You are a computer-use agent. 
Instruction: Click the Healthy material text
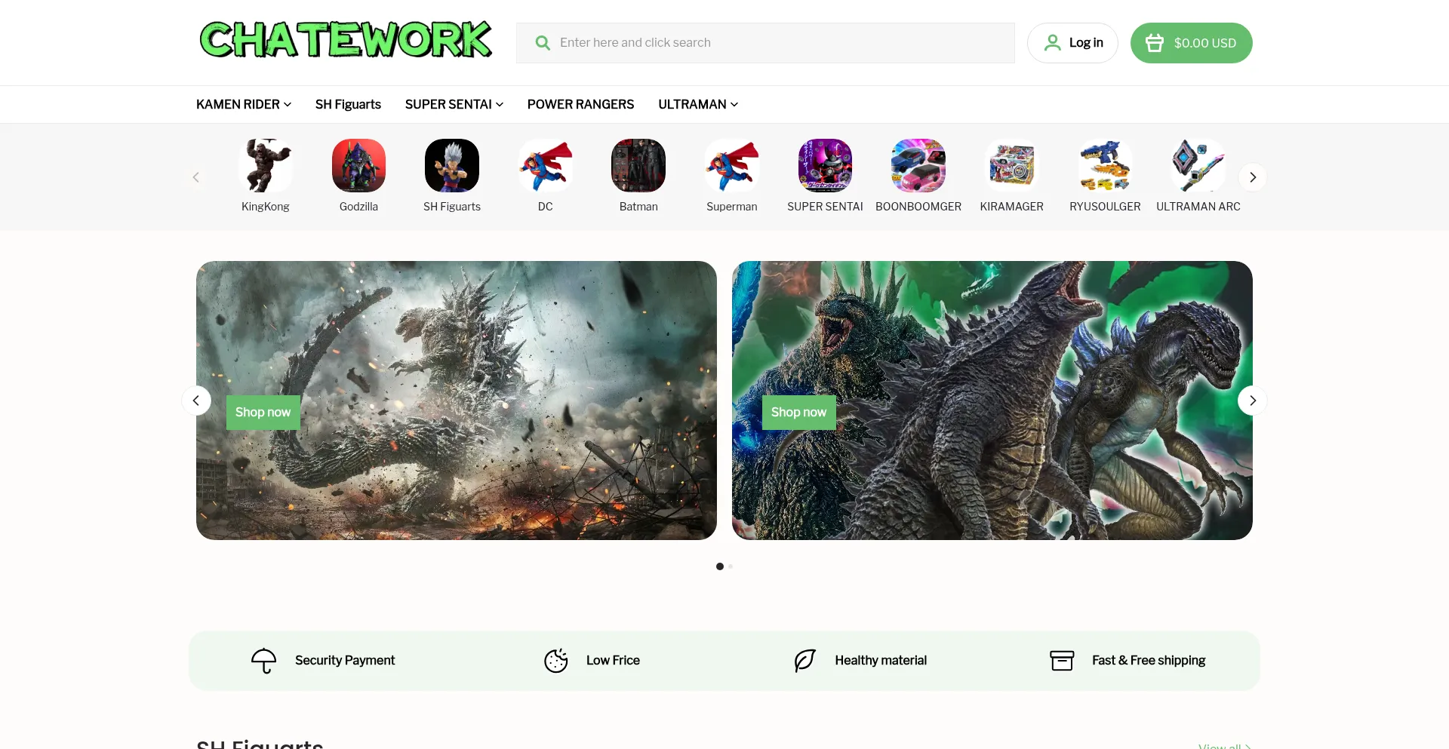881,661
